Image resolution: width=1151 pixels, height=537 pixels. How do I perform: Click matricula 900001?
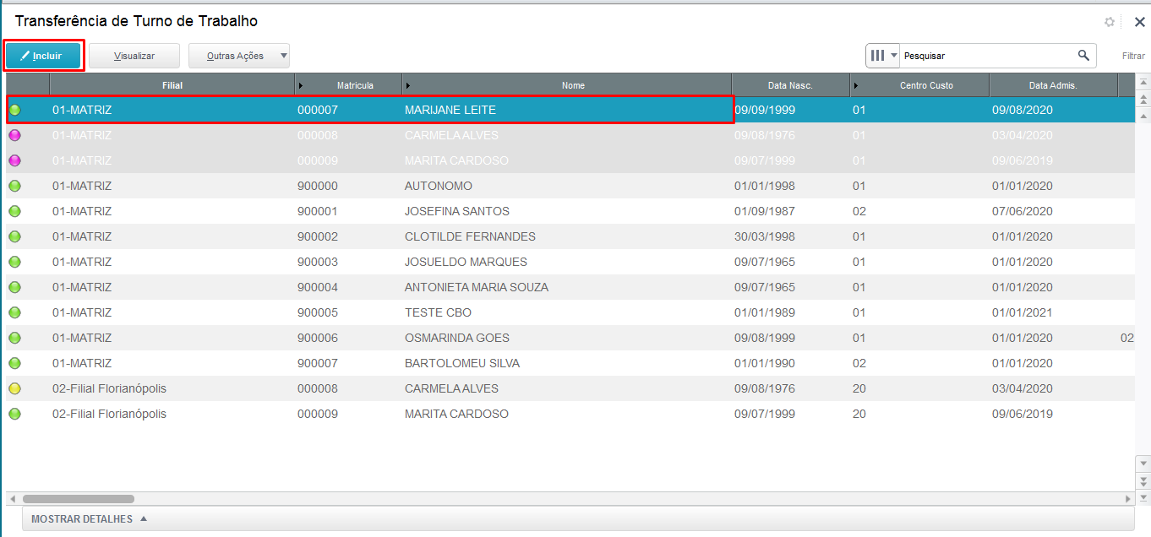318,211
